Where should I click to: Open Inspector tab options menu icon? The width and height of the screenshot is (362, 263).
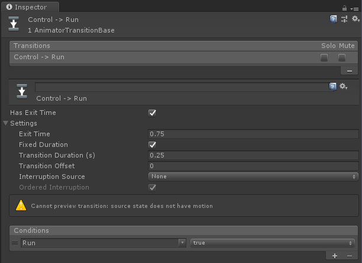click(x=354, y=9)
